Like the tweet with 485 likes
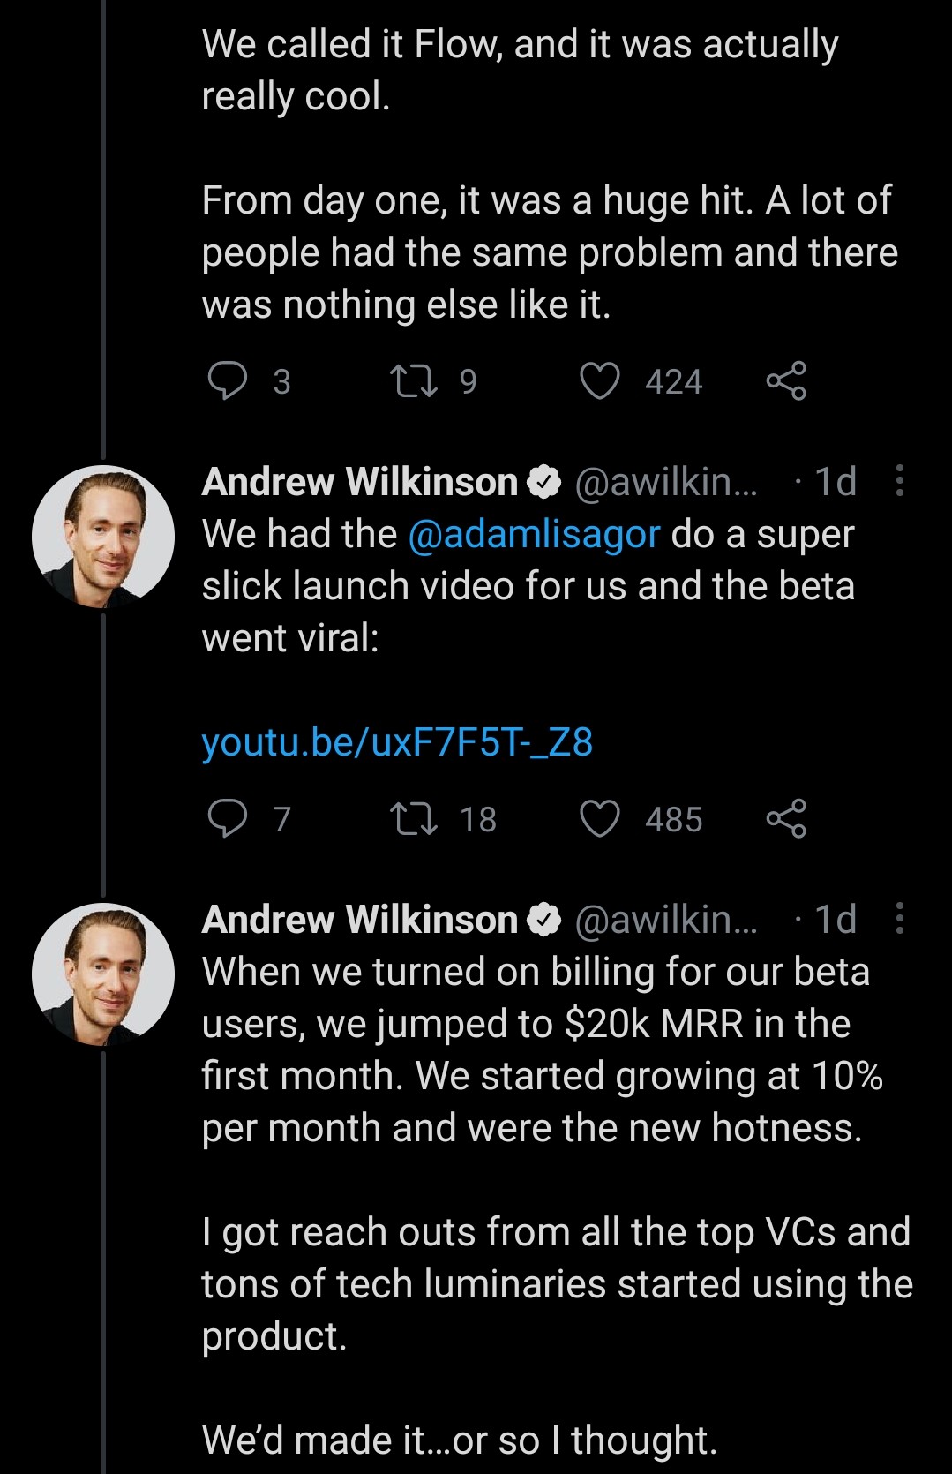Viewport: 952px width, 1474px height. tap(599, 819)
